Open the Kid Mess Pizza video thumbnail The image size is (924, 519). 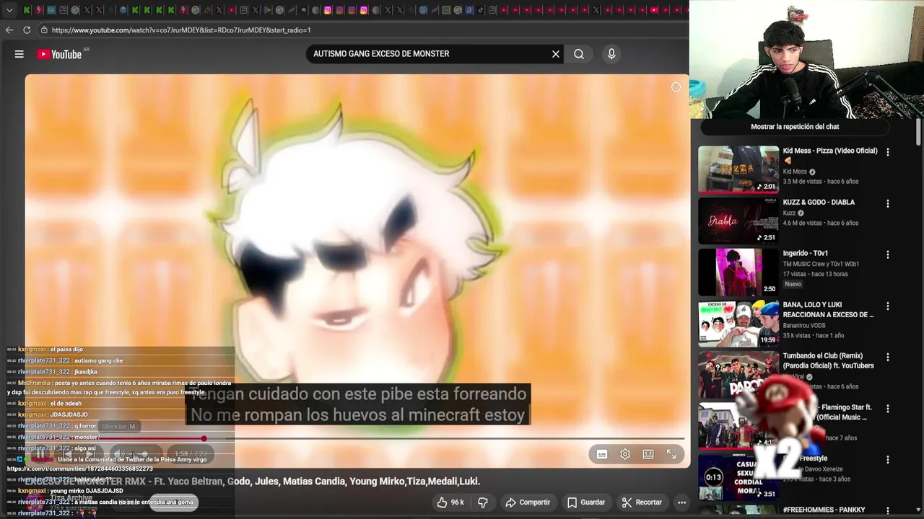tap(738, 169)
